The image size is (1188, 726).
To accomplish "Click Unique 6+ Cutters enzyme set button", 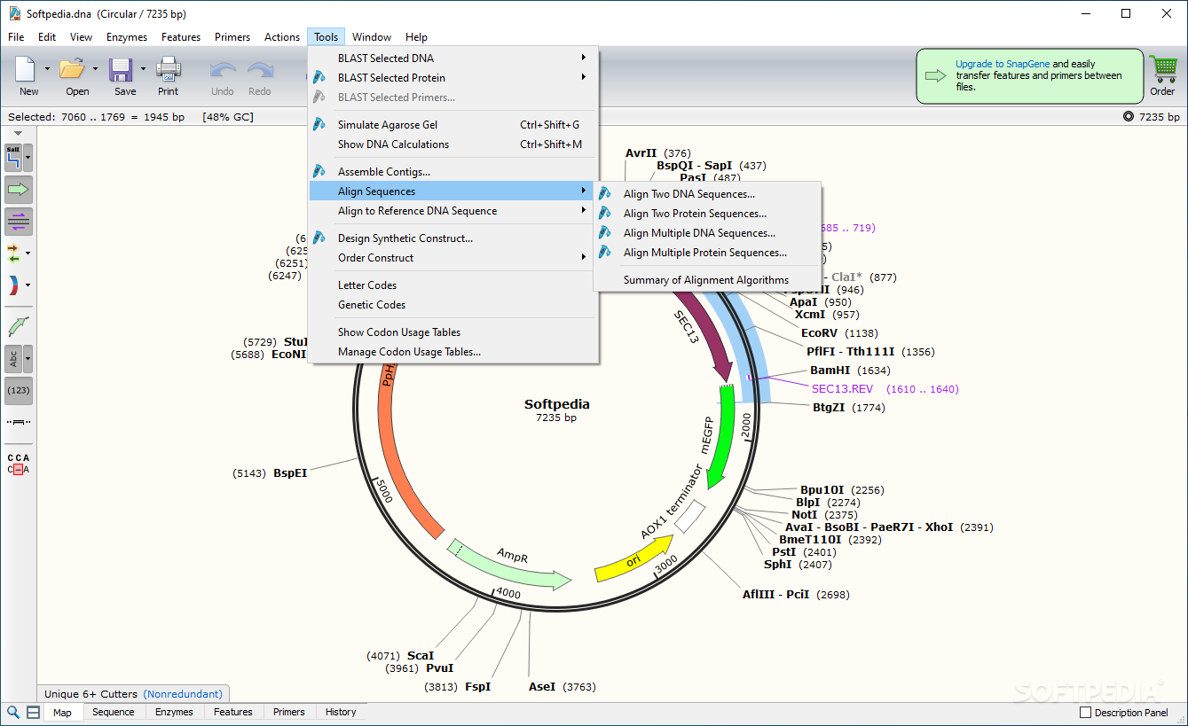I will click(x=135, y=694).
